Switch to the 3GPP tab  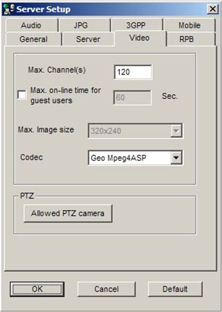(x=136, y=25)
